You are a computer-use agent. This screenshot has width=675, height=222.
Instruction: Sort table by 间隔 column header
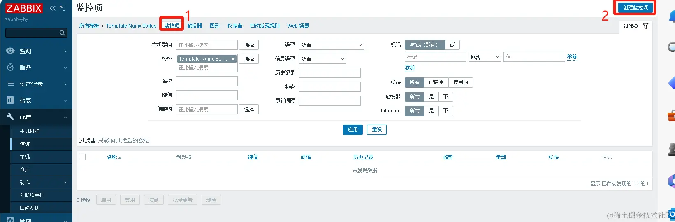point(306,157)
